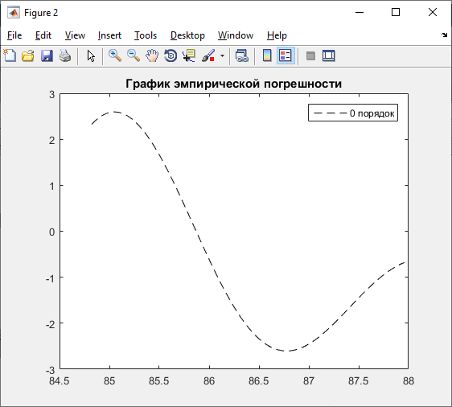Viewport: 452px width, 407px height.
Task: Click the MATLAB logo icon in title bar
Action: (x=14, y=12)
